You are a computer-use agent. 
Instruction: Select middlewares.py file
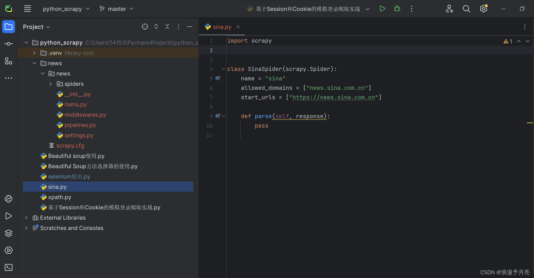pyautogui.click(x=81, y=115)
